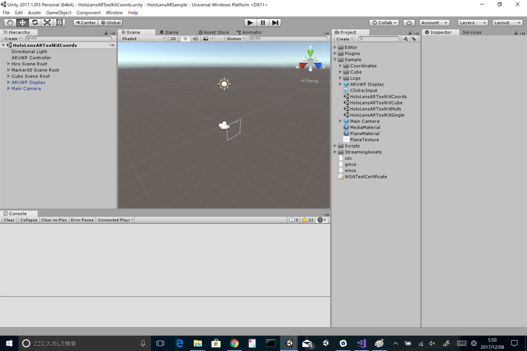The height and width of the screenshot is (351, 527).
Task: Start Play mode
Action: pyautogui.click(x=250, y=23)
